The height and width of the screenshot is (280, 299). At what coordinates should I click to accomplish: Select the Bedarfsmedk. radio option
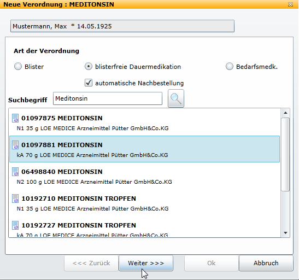tap(230, 67)
